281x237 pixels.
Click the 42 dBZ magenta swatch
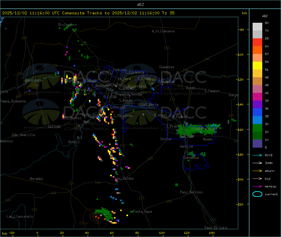257,97
